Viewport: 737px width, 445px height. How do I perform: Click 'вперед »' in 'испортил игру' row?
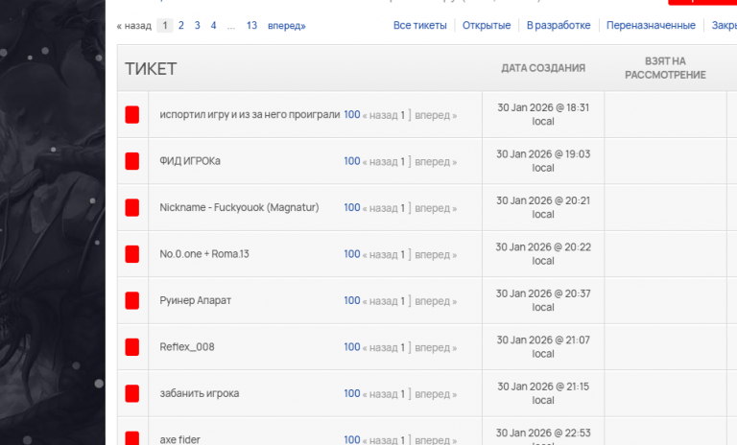tap(436, 115)
